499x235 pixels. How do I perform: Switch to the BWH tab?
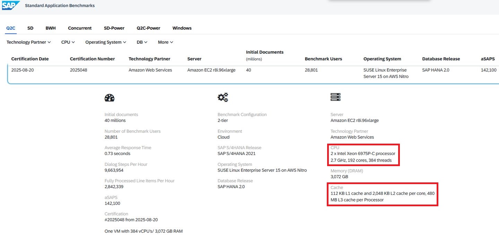click(x=51, y=28)
